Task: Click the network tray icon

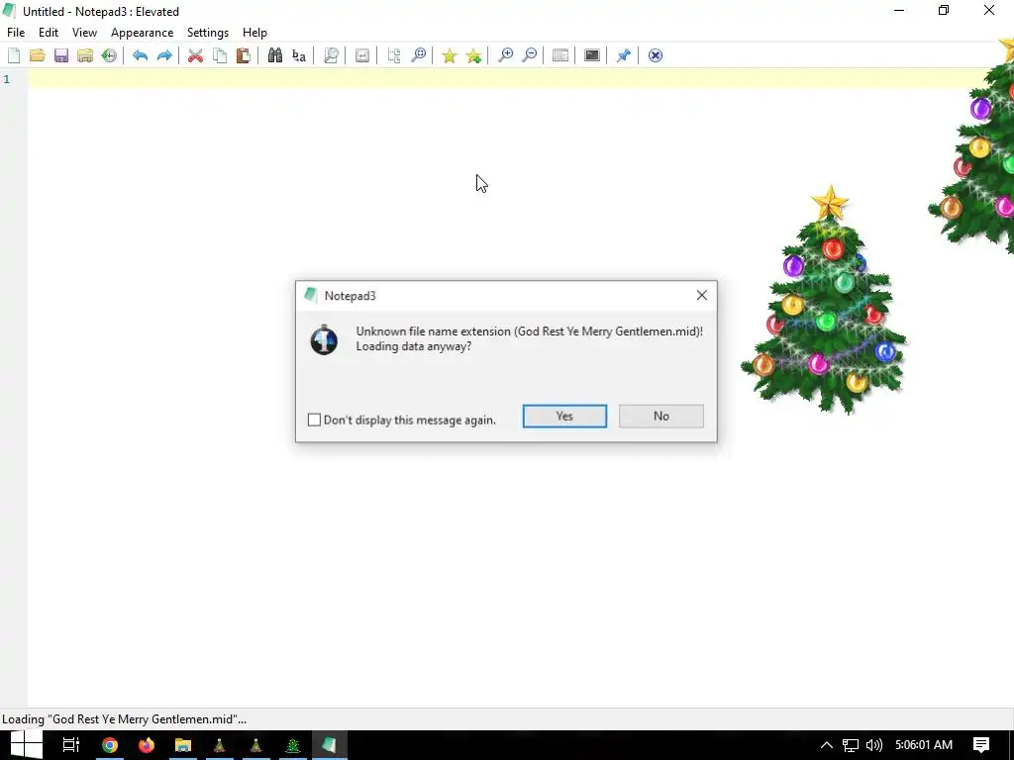Action: click(851, 745)
